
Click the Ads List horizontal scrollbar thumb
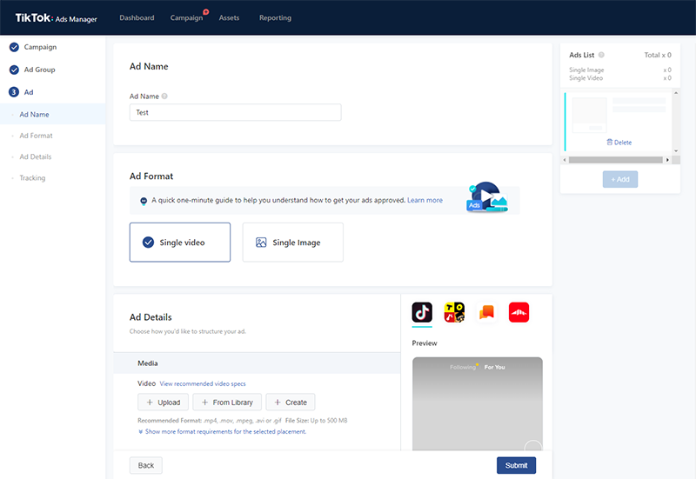pos(616,160)
